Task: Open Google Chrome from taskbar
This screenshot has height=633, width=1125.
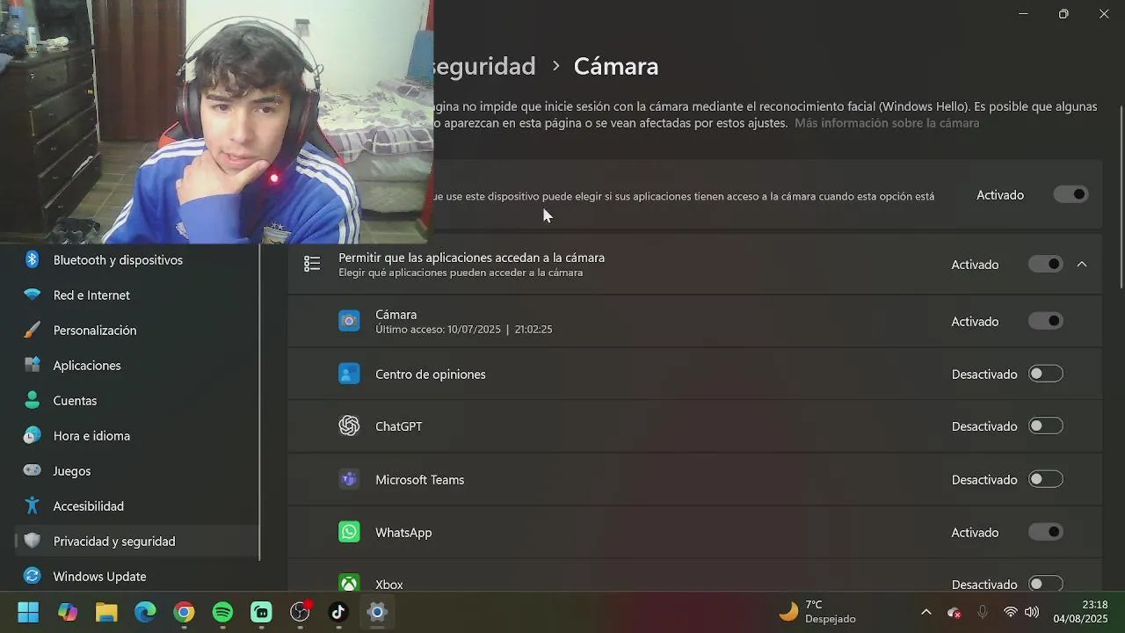Action: coord(184,612)
